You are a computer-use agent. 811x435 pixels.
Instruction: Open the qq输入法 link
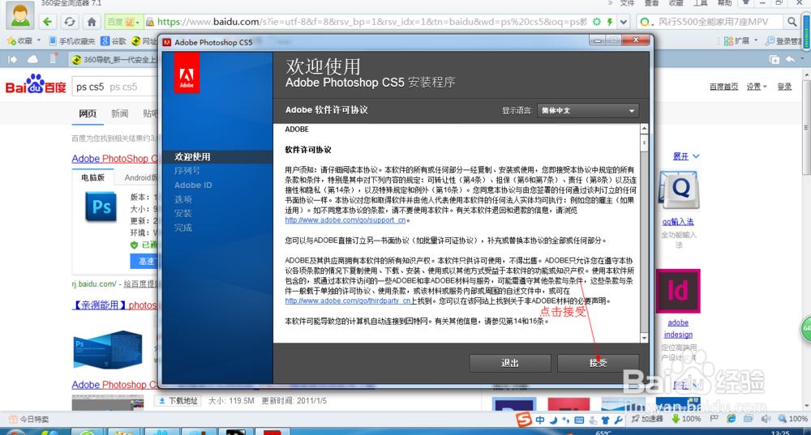[x=678, y=222]
